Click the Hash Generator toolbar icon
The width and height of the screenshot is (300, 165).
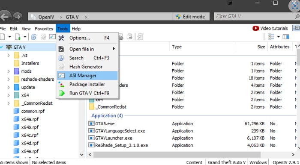(43, 37)
